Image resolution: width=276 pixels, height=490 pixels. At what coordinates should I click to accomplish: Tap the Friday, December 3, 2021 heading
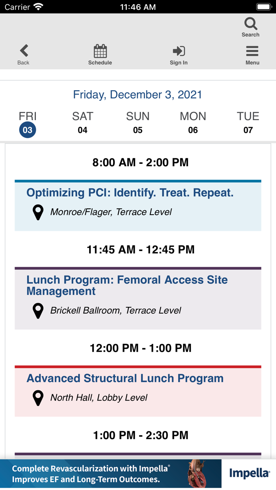(138, 95)
